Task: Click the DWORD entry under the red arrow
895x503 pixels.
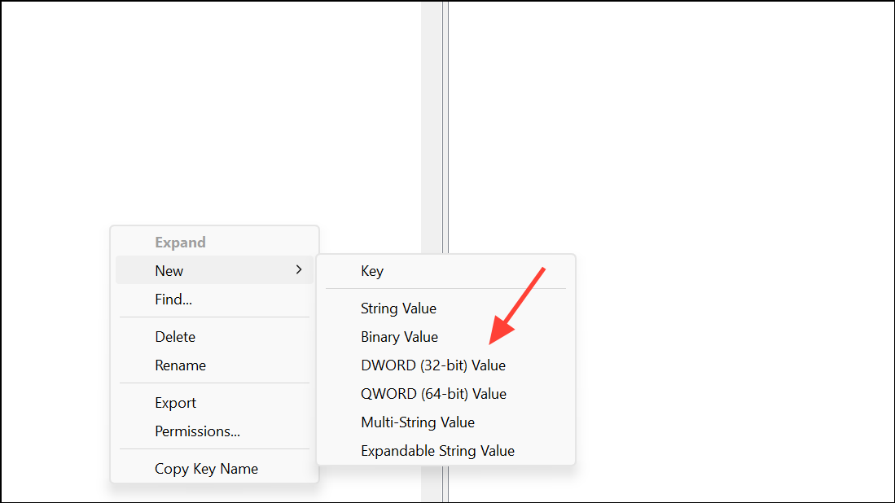Action: click(x=432, y=365)
